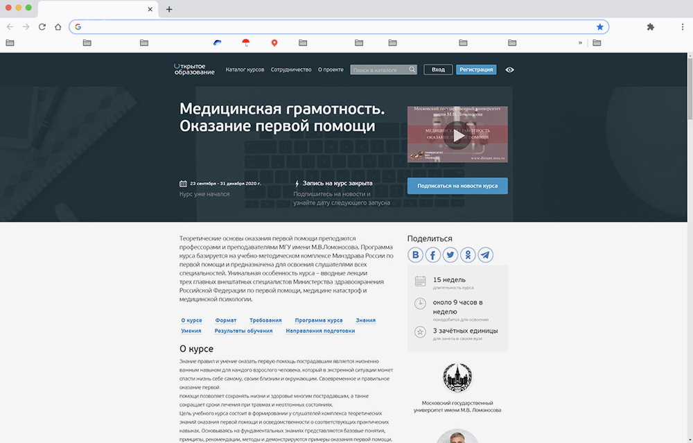Click the browser address bar
Image resolution: width=693 pixels, height=443 pixels.
tap(339, 27)
